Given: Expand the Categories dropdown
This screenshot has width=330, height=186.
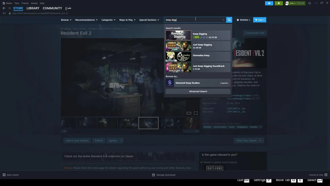Looking at the screenshot, I should click(x=108, y=20).
